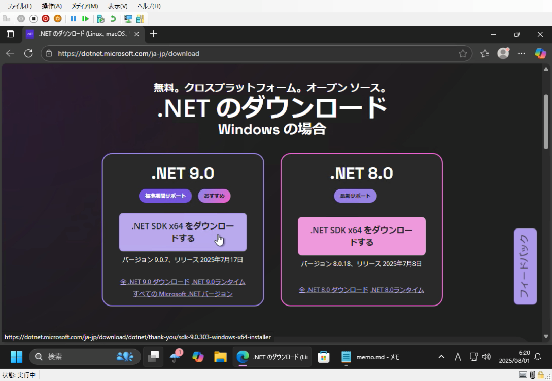
Task: Open Task View on the taskbar
Action: (x=153, y=357)
